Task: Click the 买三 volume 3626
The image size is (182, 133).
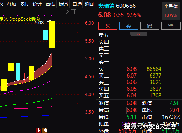Action: tap(155, 82)
